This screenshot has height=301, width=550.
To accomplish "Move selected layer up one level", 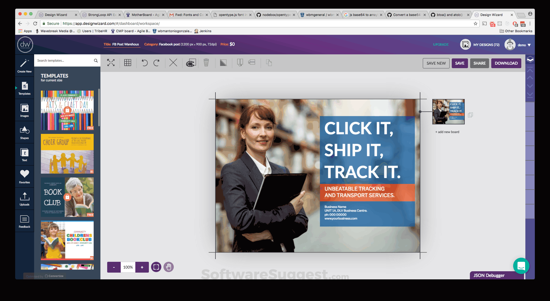I will 530,77.
